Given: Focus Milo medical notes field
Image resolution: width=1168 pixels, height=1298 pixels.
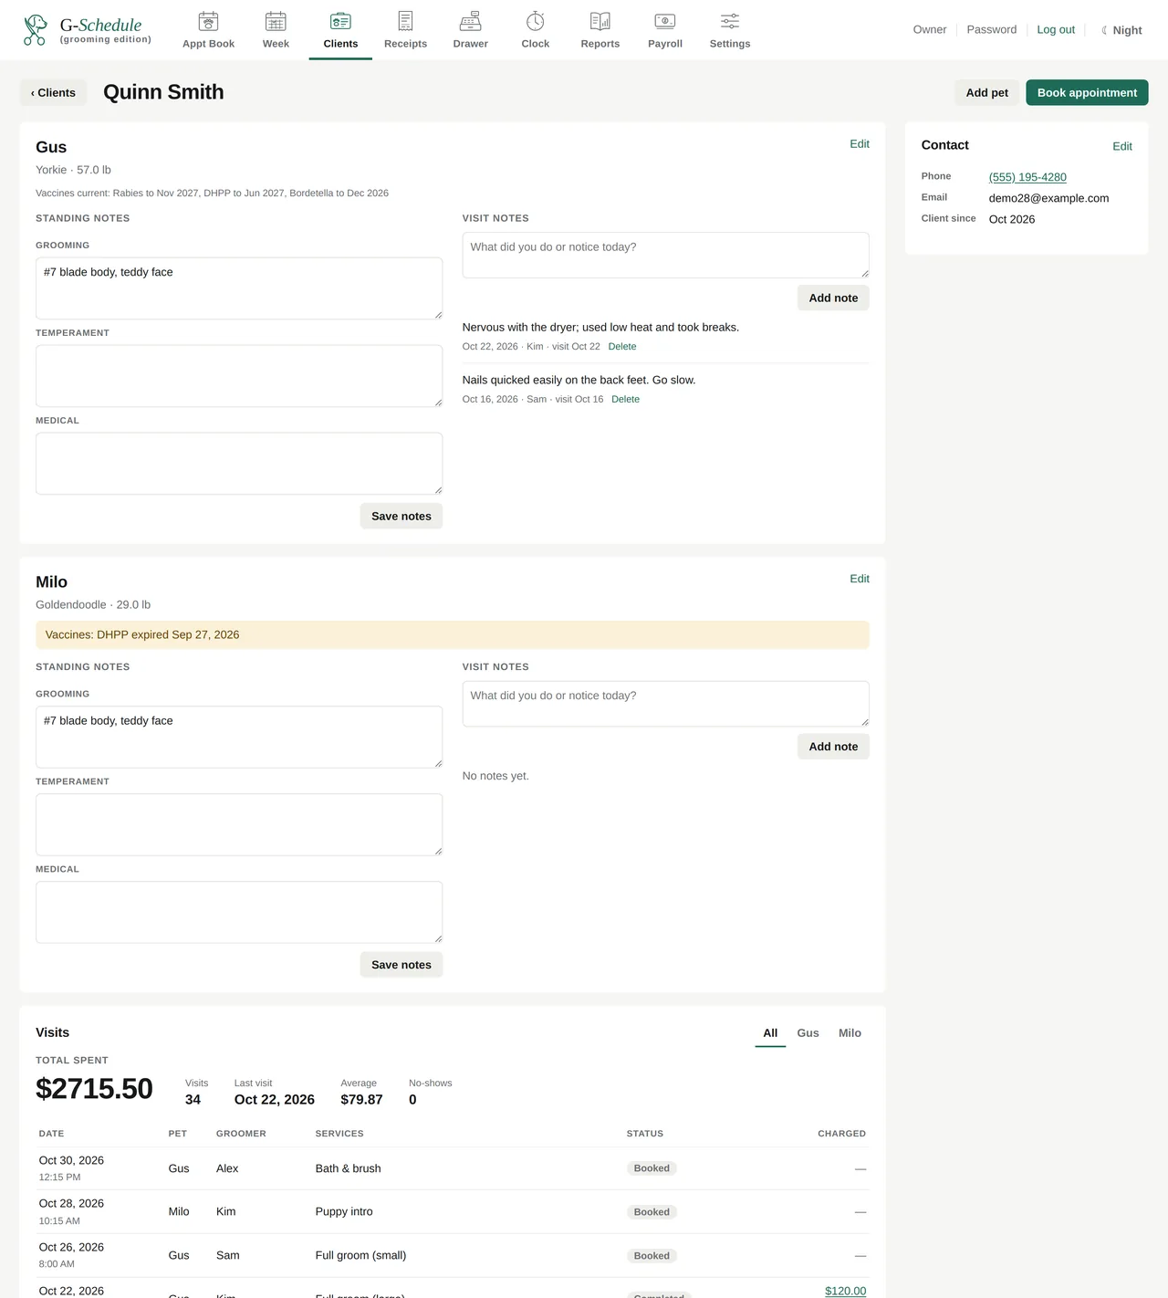Looking at the screenshot, I should [x=239, y=913].
